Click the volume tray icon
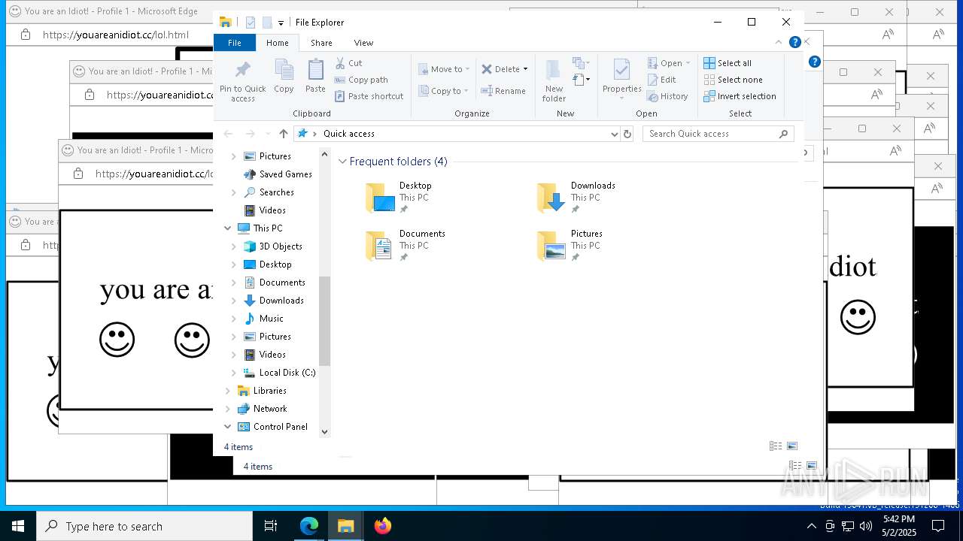963x541 pixels. (x=865, y=526)
